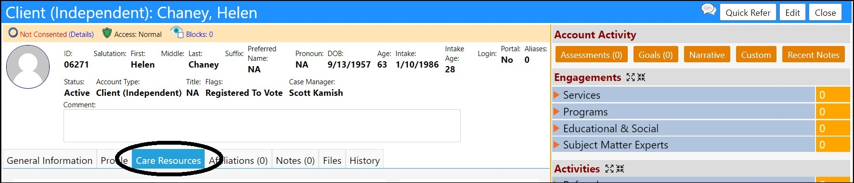Click Case Manager name Scott Kamish
Screen dimensions: 854x183
pos(316,93)
